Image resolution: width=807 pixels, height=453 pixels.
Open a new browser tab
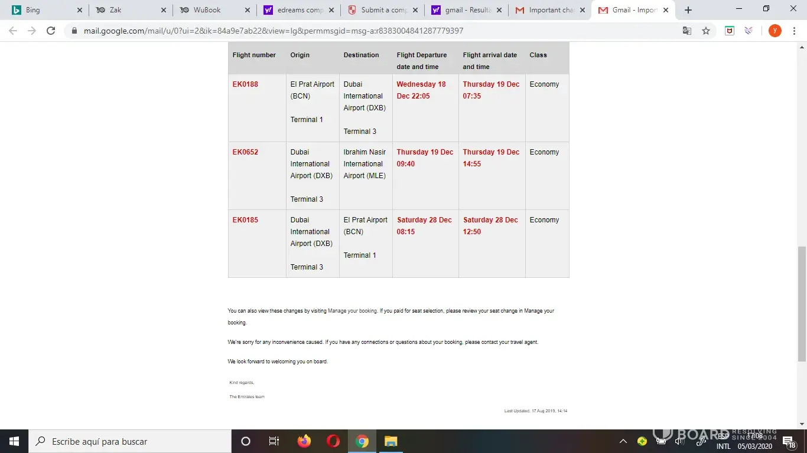point(688,10)
